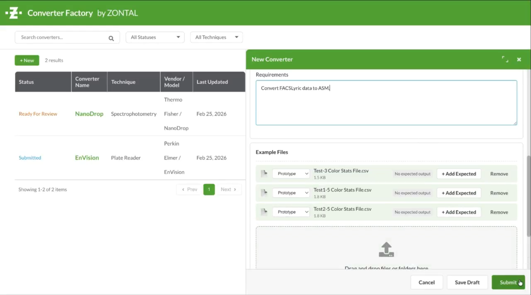The width and height of the screenshot is (531, 295).
Task: Add Expected output for Test2-5 Color Stats File
Action: pos(459,212)
